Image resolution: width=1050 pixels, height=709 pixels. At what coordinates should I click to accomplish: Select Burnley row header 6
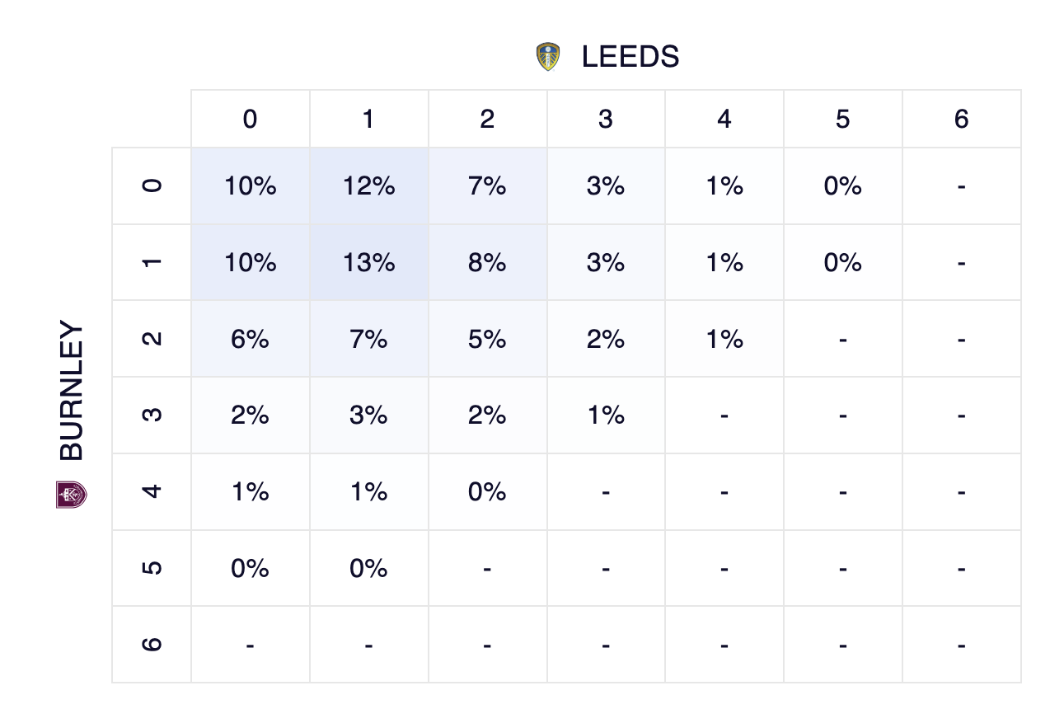tap(152, 645)
